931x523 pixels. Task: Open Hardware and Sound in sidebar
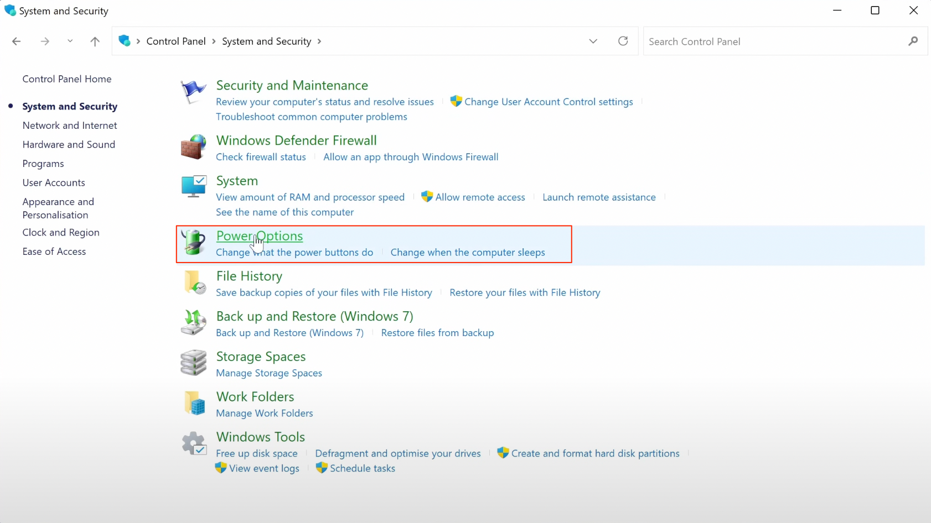69,144
